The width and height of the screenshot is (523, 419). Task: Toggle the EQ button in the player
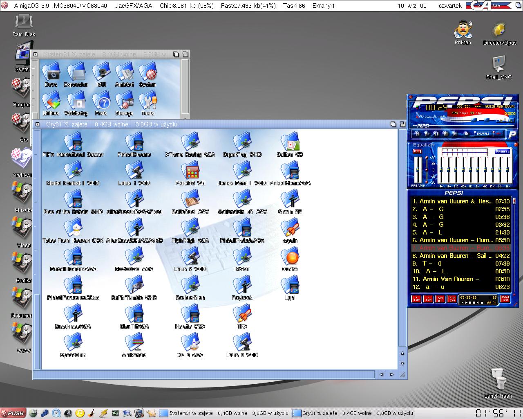click(x=501, y=120)
